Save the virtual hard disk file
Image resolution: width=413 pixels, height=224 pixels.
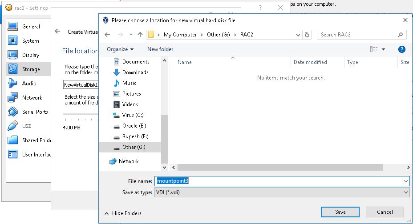[340, 212]
